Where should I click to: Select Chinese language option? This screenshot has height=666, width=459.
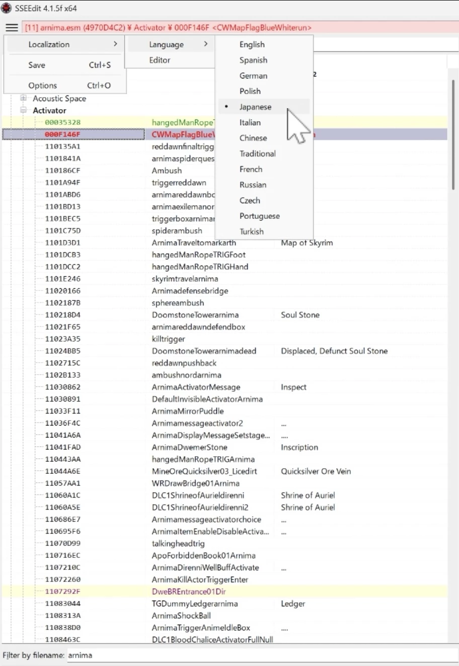tap(264, 138)
